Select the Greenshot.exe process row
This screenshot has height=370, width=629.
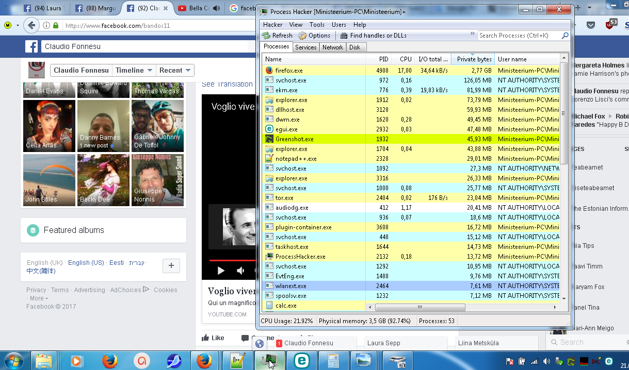coord(411,139)
